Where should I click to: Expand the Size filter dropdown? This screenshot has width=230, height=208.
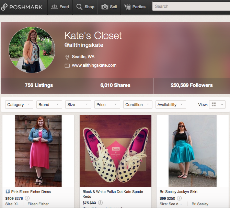point(78,104)
